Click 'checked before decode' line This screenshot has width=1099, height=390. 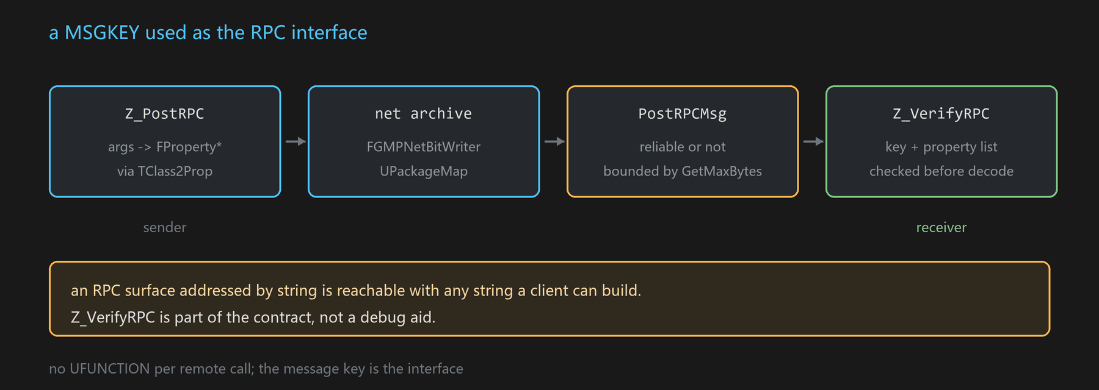coord(941,171)
